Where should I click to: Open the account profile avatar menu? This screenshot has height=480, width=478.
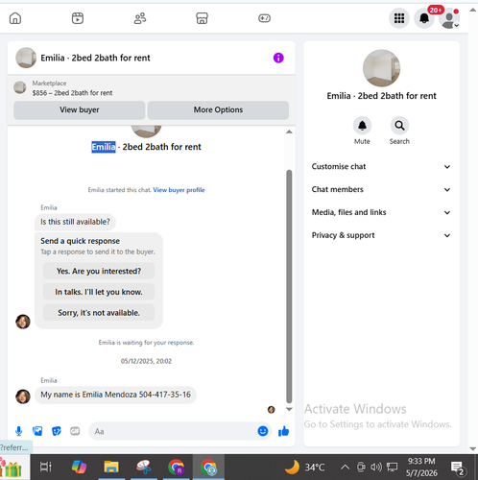pyautogui.click(x=449, y=18)
